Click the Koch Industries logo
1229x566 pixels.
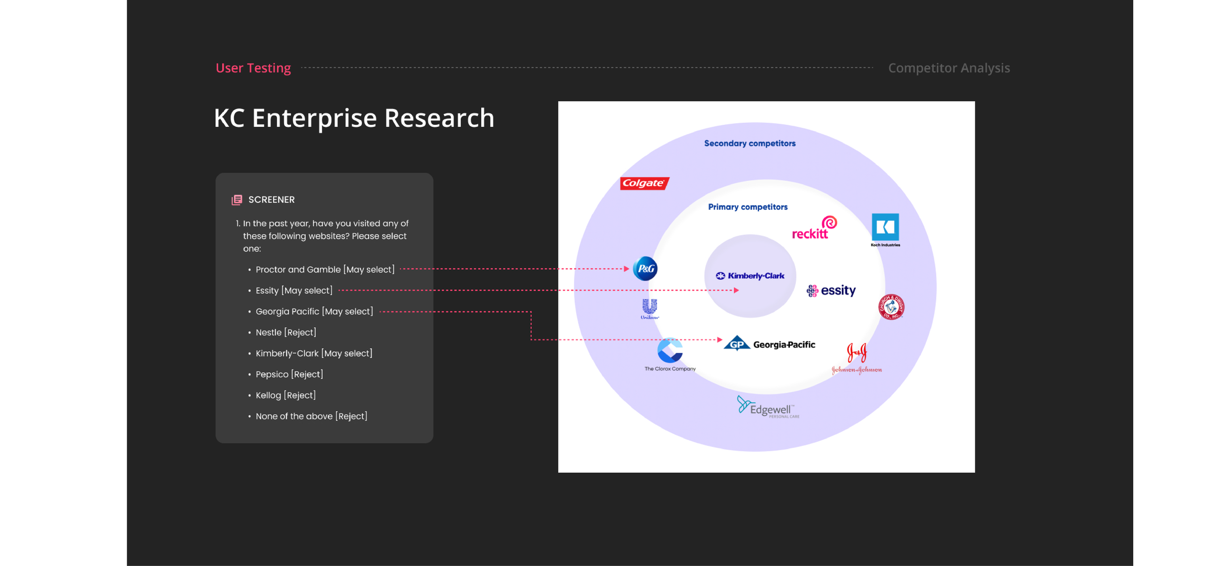pyautogui.click(x=885, y=229)
